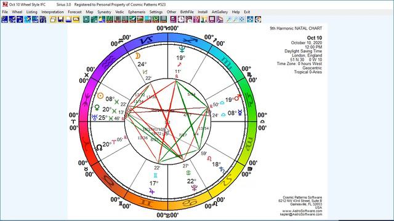Open the Wheel menu
The image size is (394, 221).
(x=17, y=12)
